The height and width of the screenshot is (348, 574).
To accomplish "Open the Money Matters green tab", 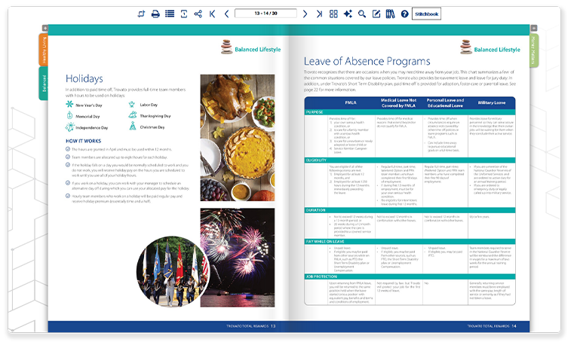I will [534, 50].
